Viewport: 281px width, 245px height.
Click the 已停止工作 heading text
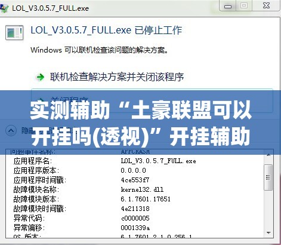(158, 30)
